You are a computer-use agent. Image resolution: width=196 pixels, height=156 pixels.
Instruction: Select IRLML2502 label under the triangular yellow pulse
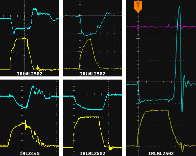[92, 74]
